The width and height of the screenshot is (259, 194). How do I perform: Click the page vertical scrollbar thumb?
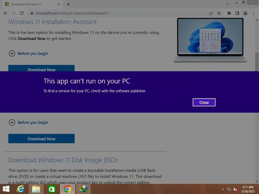257,62
